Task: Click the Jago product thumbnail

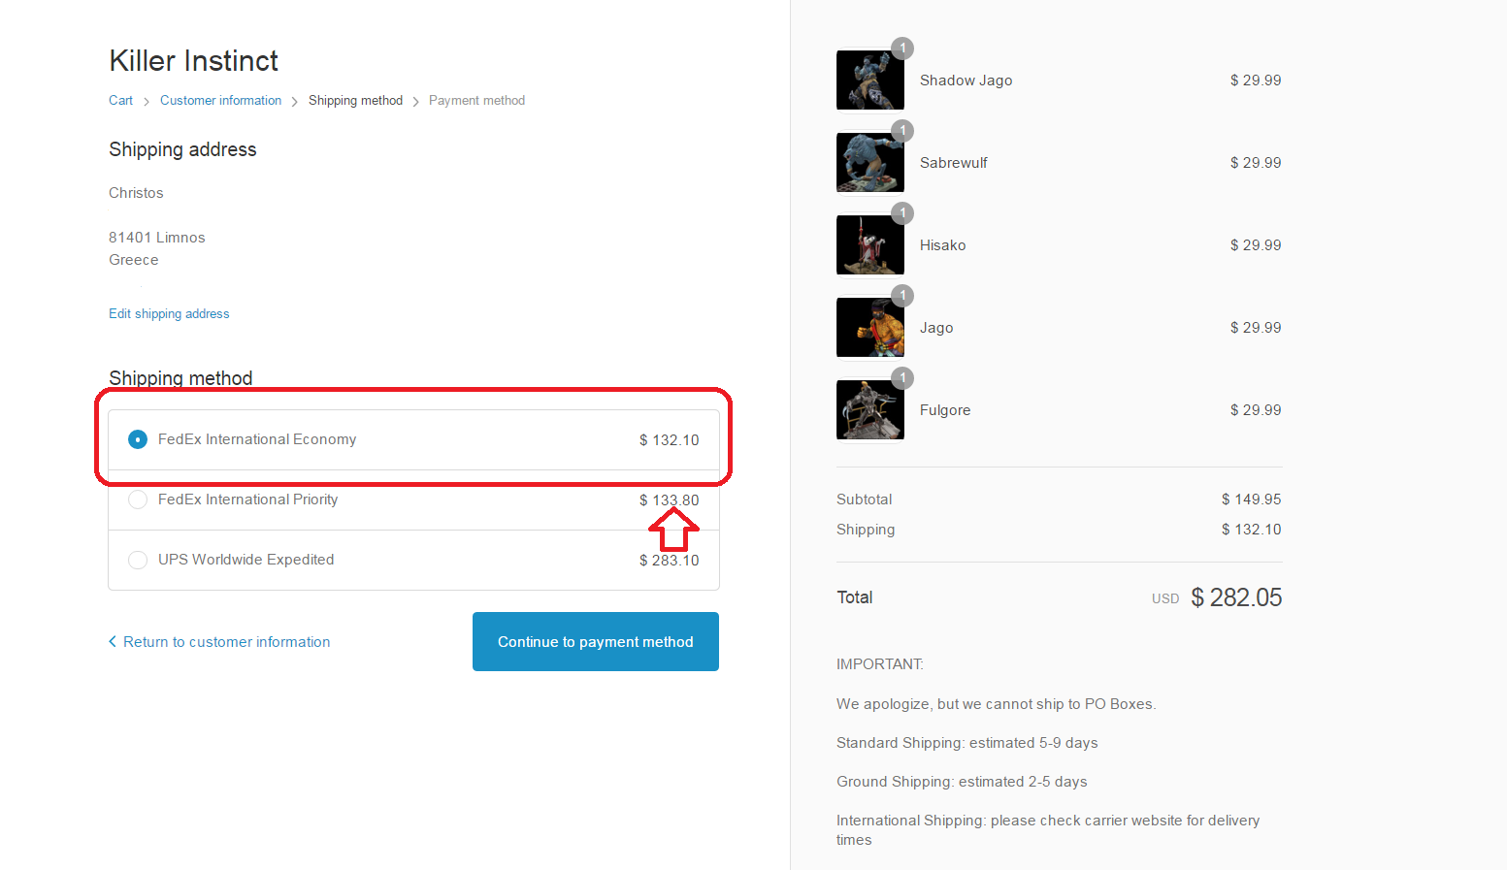Action: (870, 328)
